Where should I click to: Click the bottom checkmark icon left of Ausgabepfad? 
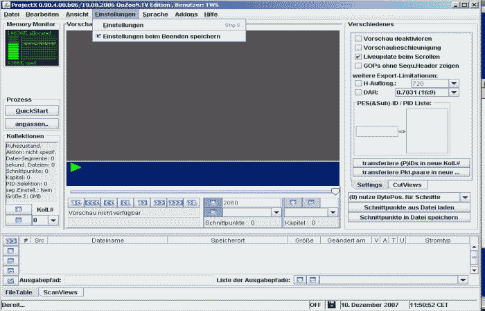pyautogui.click(x=10, y=281)
